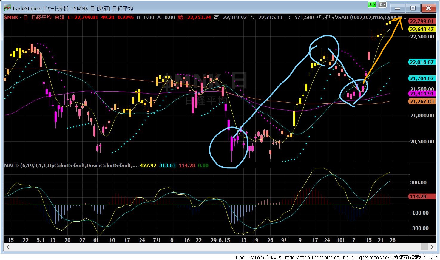Click the '21,000.00' price axis label
The image size is (440, 260).
422,115
